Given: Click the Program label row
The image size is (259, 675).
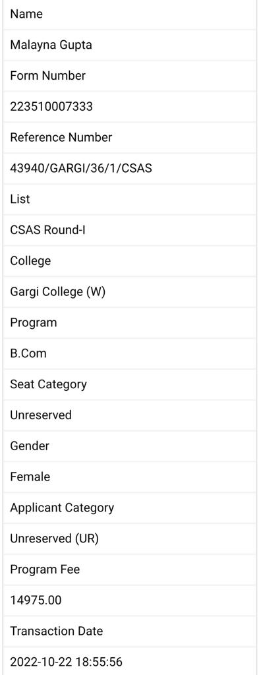Looking at the screenshot, I should [129, 322].
